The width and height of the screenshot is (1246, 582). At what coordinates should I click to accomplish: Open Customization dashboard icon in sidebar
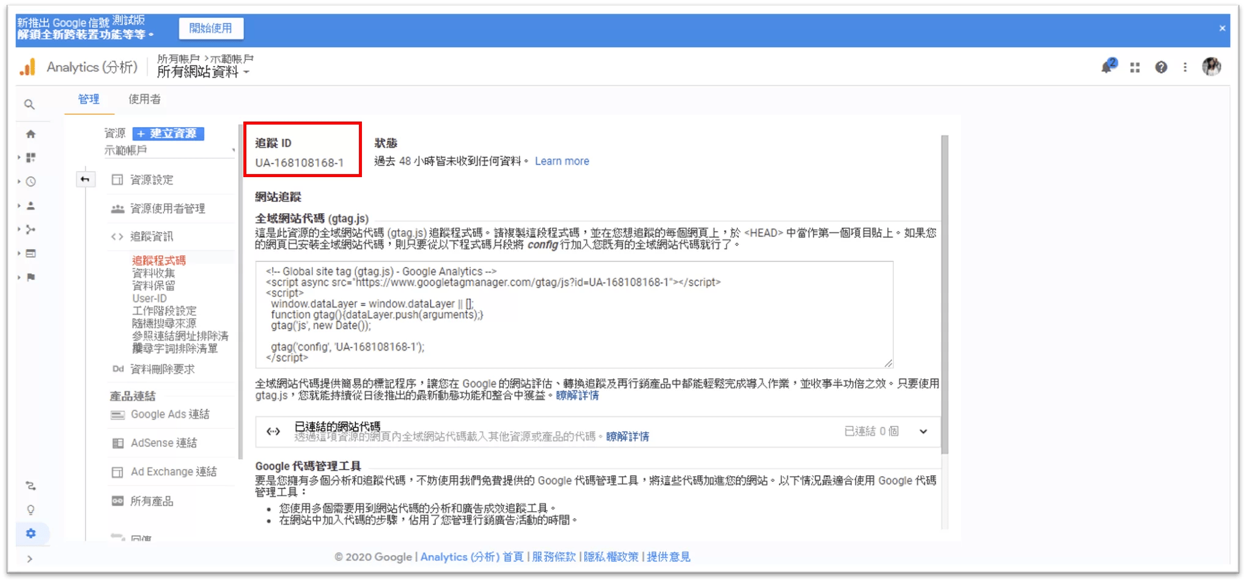coord(31,158)
